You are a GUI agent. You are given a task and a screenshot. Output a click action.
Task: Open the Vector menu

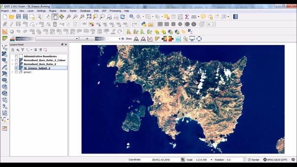tap(63, 11)
